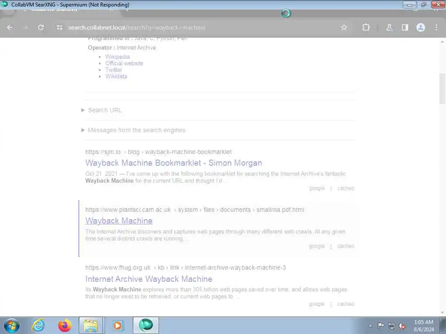Click google engine label under fhug result
Screen dimensions: 446x334
pos(317,304)
